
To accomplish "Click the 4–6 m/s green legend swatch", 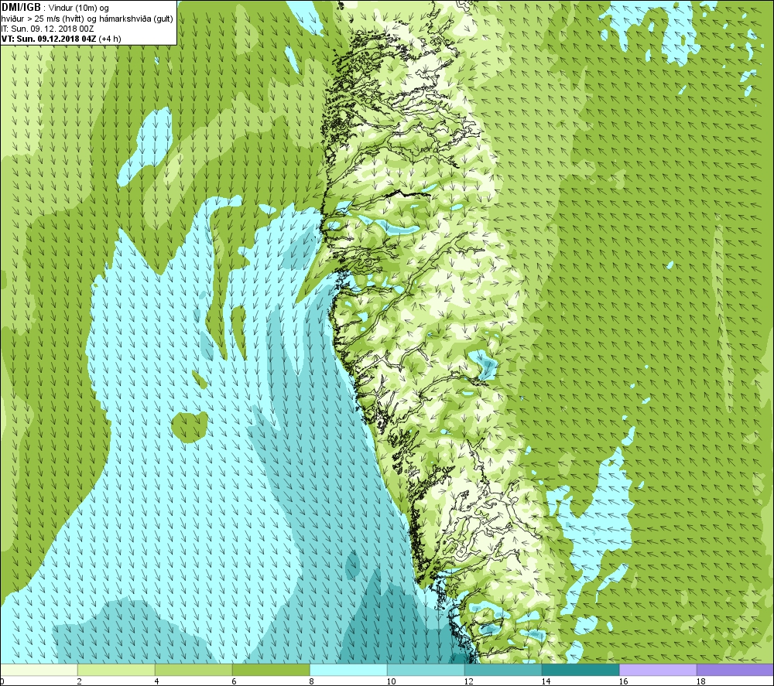I will click(193, 670).
